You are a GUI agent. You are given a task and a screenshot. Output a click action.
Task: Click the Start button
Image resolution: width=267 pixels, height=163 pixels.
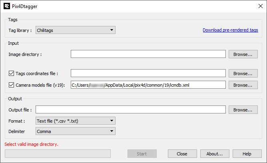(x=141, y=154)
